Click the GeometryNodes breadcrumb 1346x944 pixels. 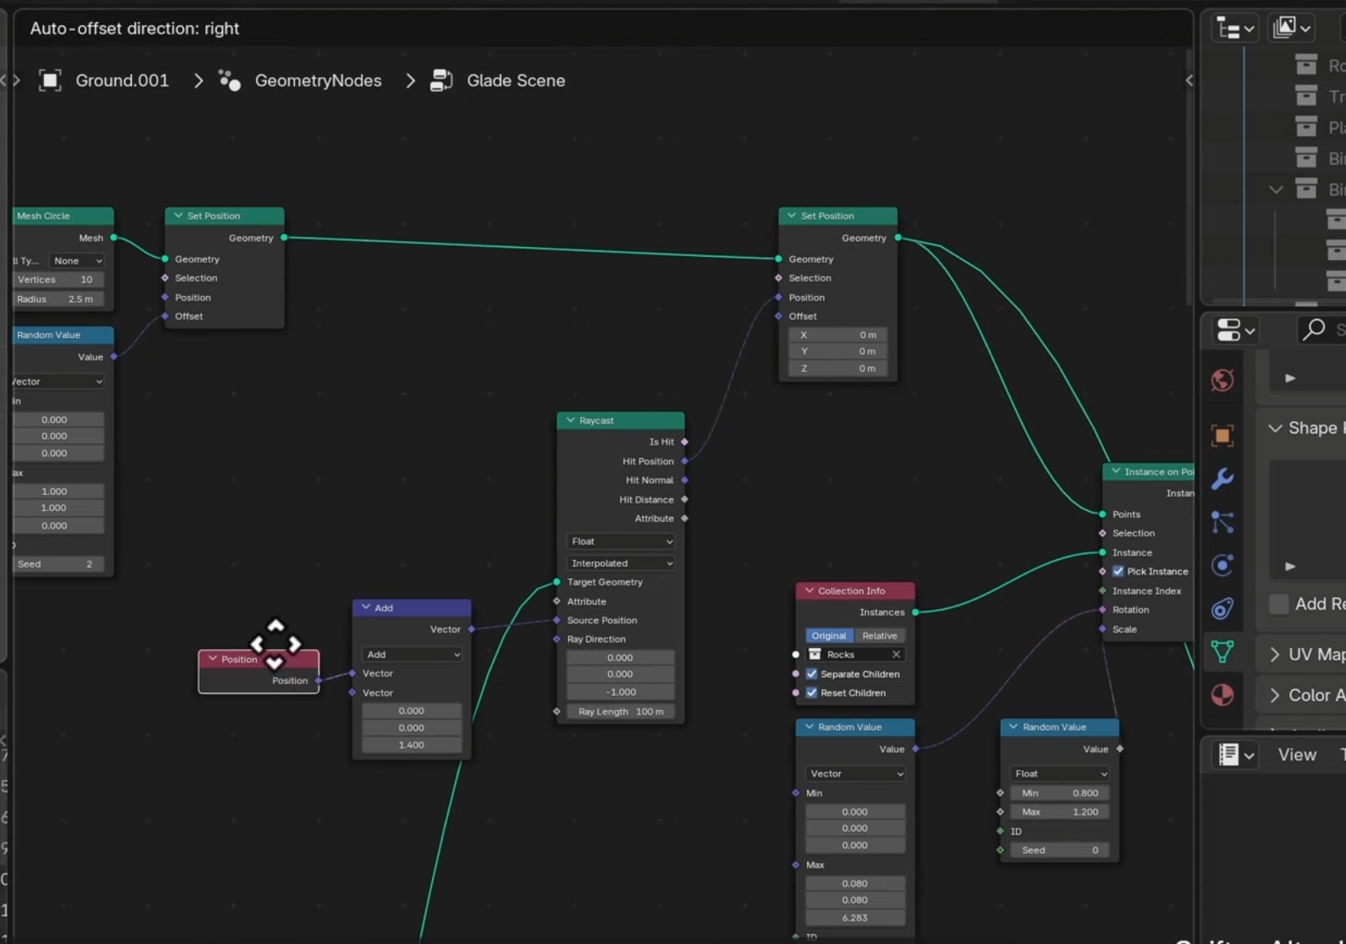point(318,81)
